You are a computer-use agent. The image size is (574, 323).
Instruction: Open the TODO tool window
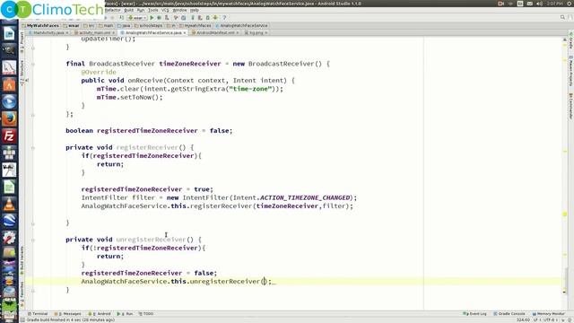(x=146, y=314)
